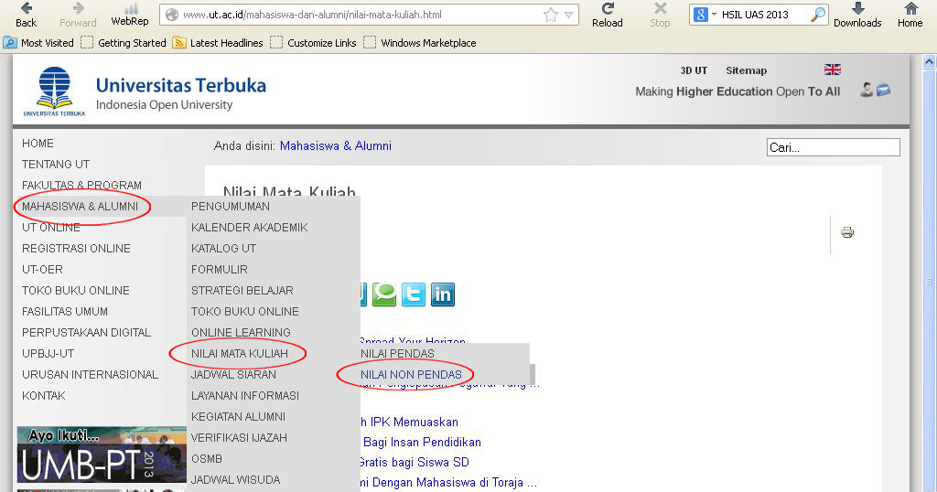The height and width of the screenshot is (492, 937).
Task: Click the search magnifier icon
Action: click(817, 15)
